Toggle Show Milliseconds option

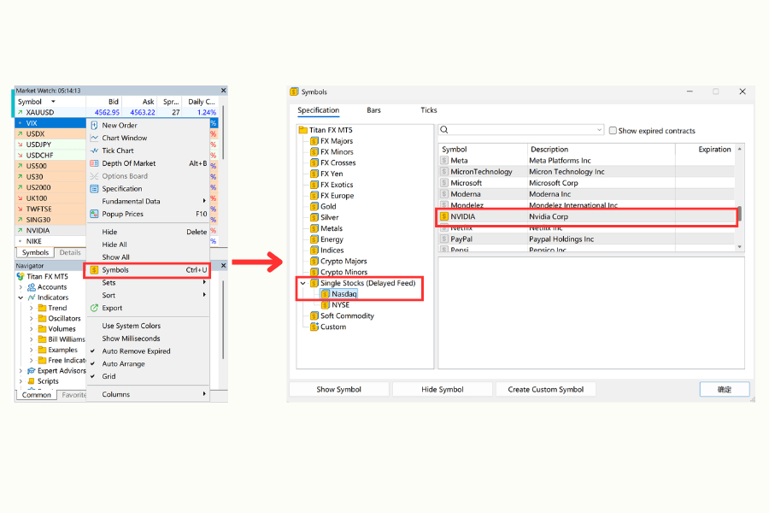click(x=131, y=339)
